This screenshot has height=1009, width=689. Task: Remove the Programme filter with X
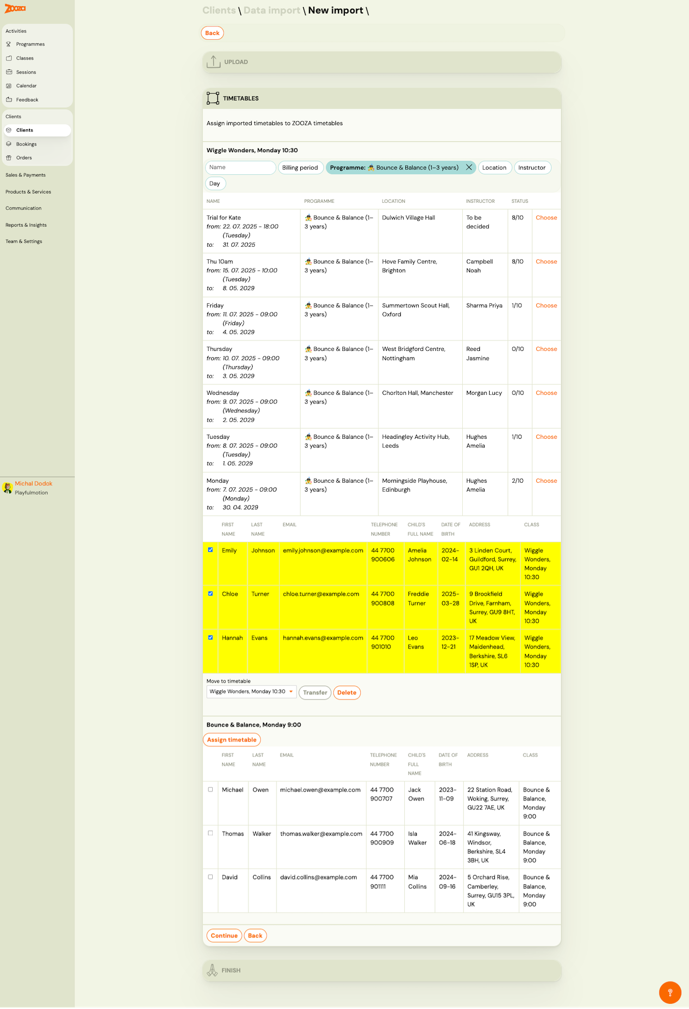469,168
